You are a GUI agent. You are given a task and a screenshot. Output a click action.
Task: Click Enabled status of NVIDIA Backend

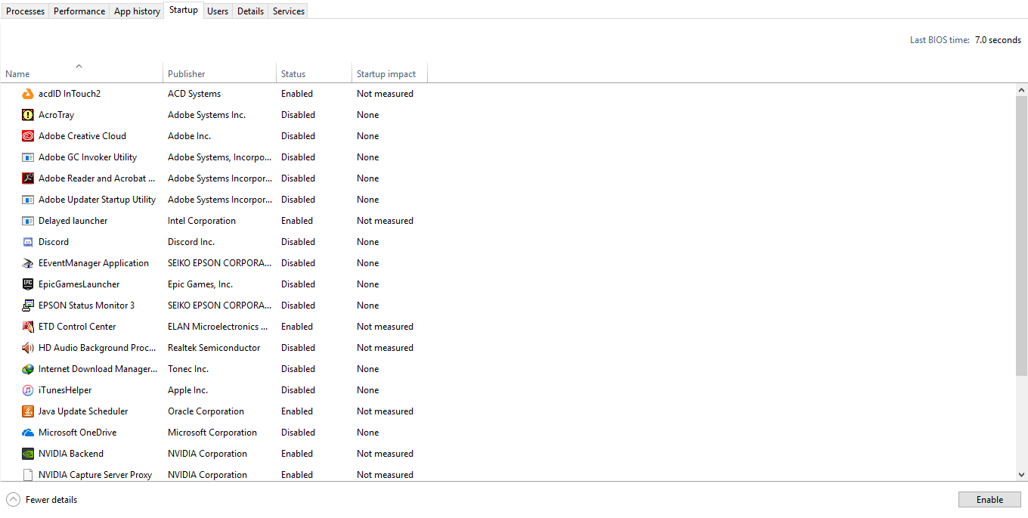tap(297, 454)
